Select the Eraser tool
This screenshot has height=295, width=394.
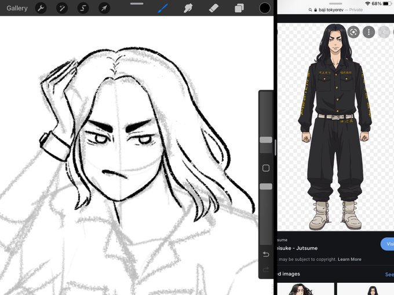coord(214,8)
